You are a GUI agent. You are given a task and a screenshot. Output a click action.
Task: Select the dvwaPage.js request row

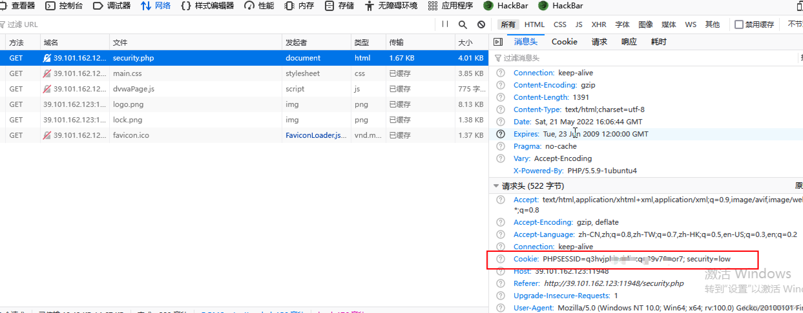[x=244, y=89]
